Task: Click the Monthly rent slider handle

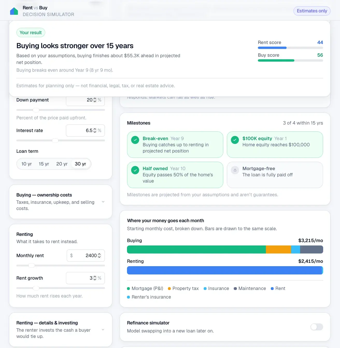Action: (32, 266)
